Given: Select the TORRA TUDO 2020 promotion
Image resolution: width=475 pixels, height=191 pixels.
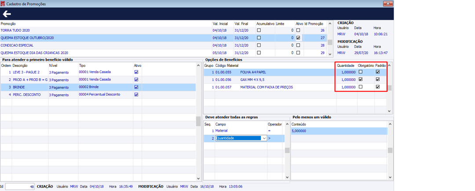Looking at the screenshot, I should 164,30.
